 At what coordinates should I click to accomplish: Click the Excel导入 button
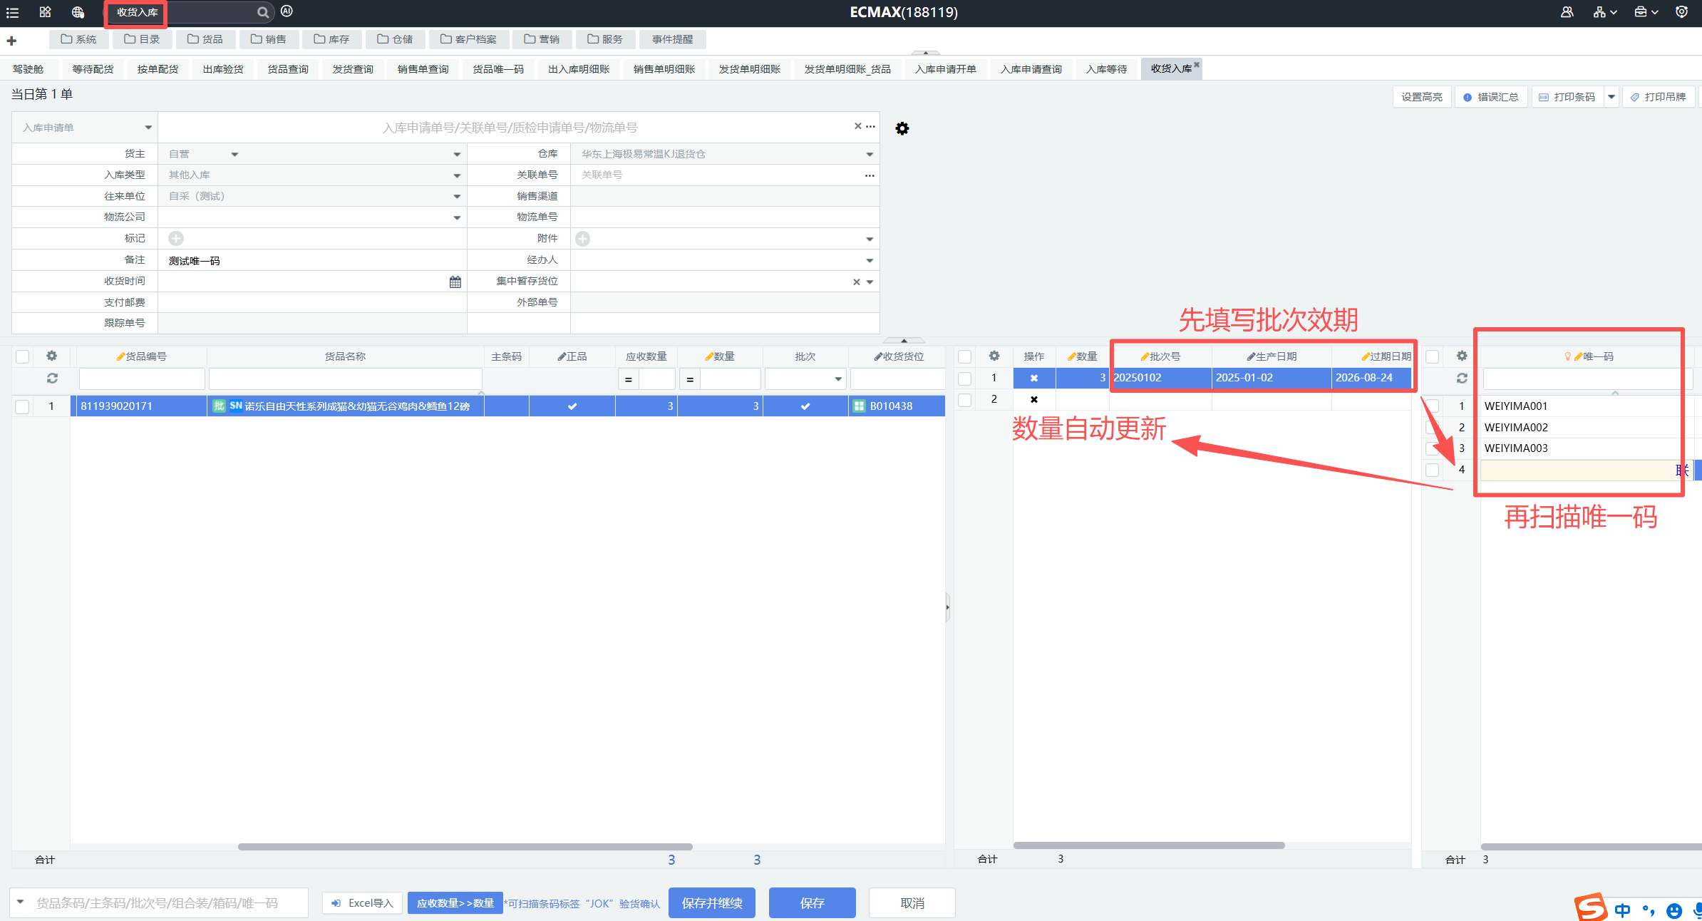click(x=363, y=903)
